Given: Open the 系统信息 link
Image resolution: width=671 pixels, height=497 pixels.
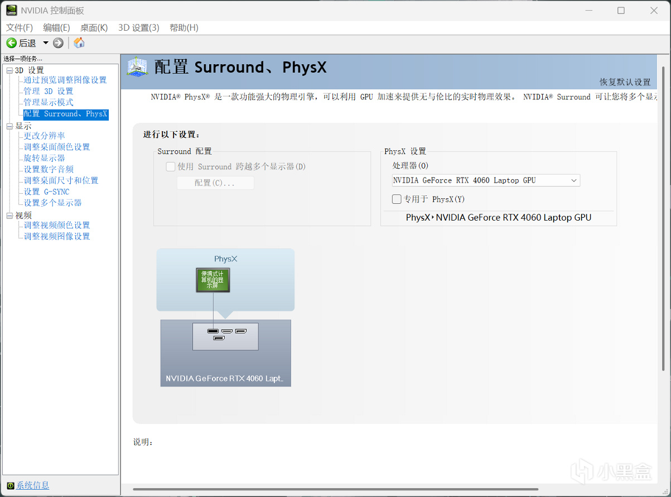Looking at the screenshot, I should 32,485.
